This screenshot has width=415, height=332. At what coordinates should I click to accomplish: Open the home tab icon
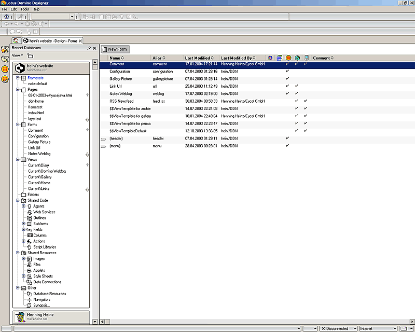16,40
